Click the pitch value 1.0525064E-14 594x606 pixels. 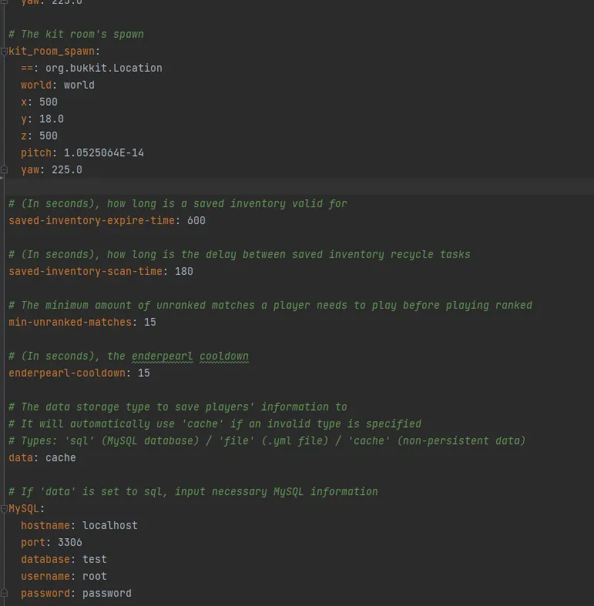[x=103, y=153]
